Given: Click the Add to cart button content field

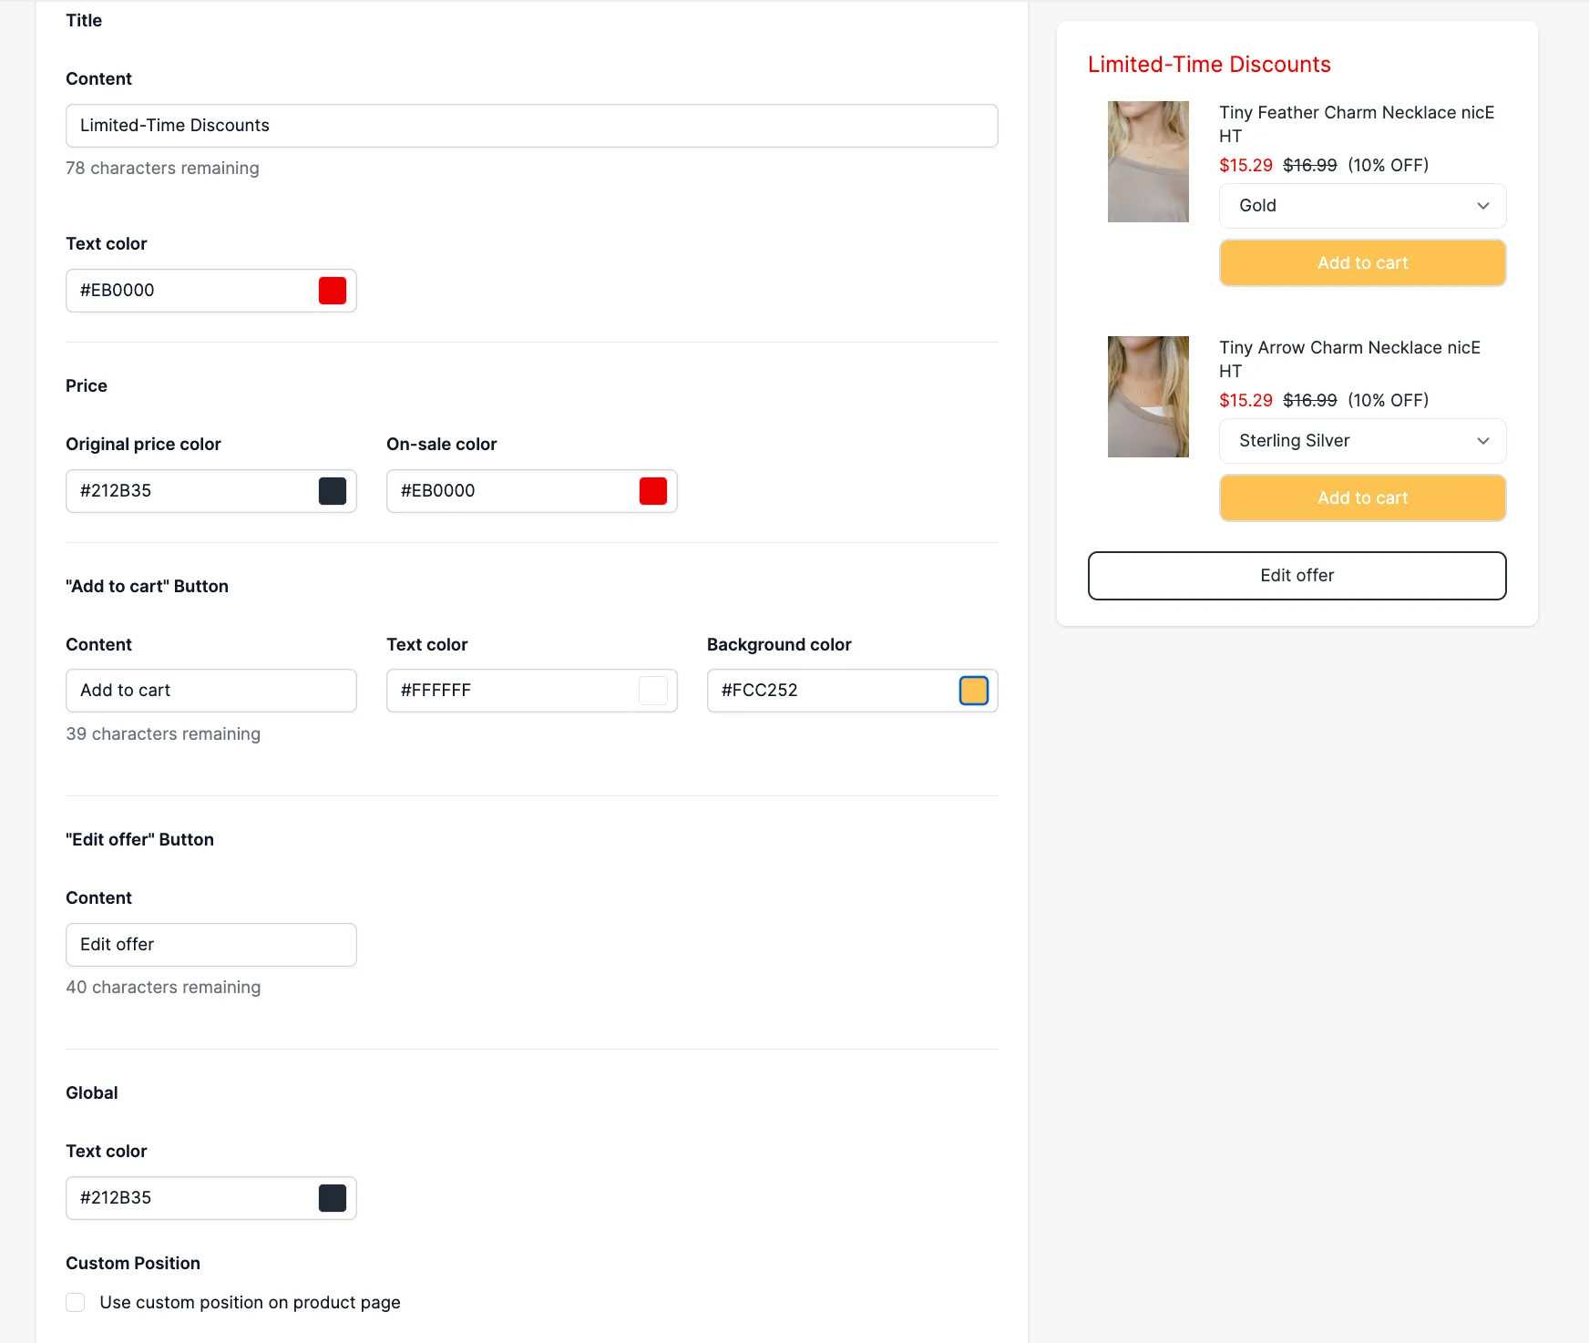Looking at the screenshot, I should (211, 691).
